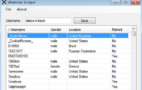Open the About menu
This screenshot has height=90, width=142.
pos(22,9)
